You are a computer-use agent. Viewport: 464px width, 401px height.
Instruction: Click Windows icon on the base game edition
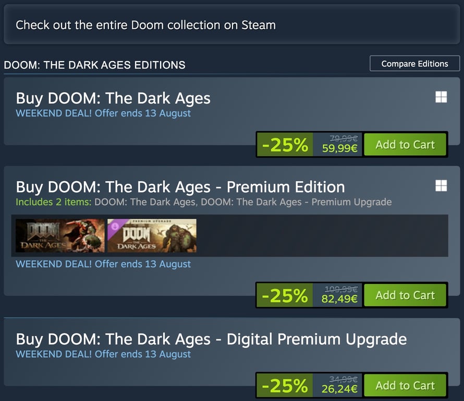pyautogui.click(x=441, y=97)
